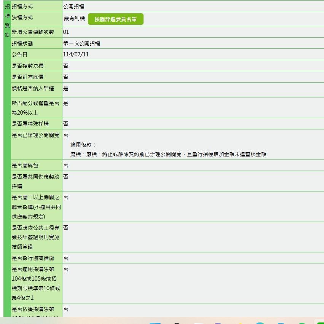Select the 適用條款： text
The width and height of the screenshot is (324, 324).
pyautogui.click(x=83, y=145)
